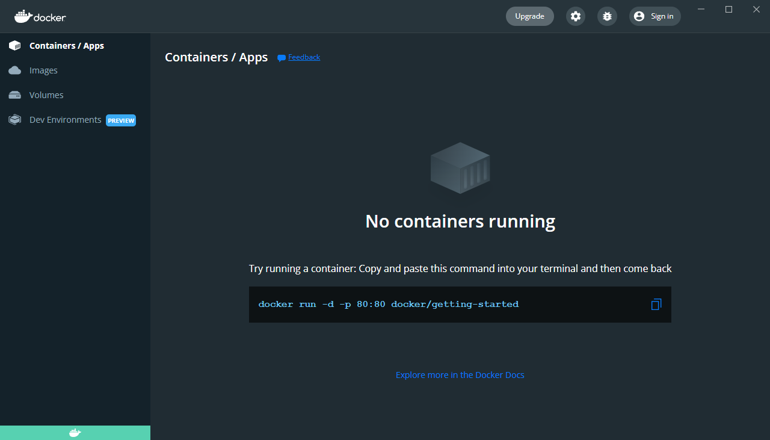
Task: Click the Volumes drive icon
Action: [15, 95]
